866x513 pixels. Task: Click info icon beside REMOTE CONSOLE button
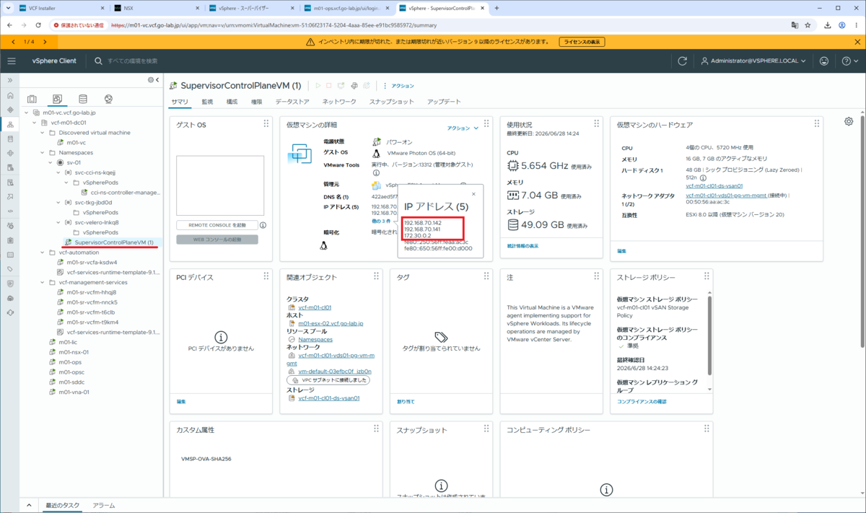click(263, 225)
